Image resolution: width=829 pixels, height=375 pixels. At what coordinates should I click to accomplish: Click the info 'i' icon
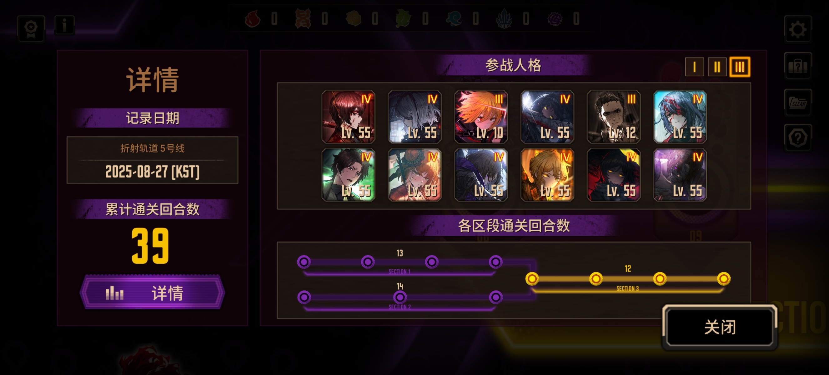click(x=64, y=25)
